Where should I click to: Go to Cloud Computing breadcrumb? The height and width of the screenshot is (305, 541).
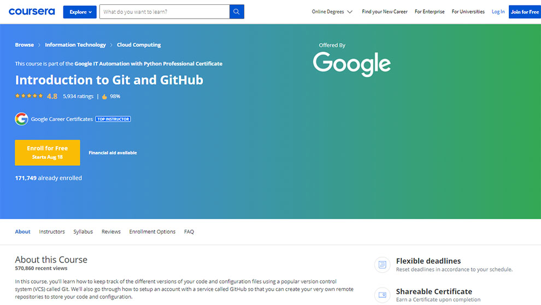click(139, 45)
